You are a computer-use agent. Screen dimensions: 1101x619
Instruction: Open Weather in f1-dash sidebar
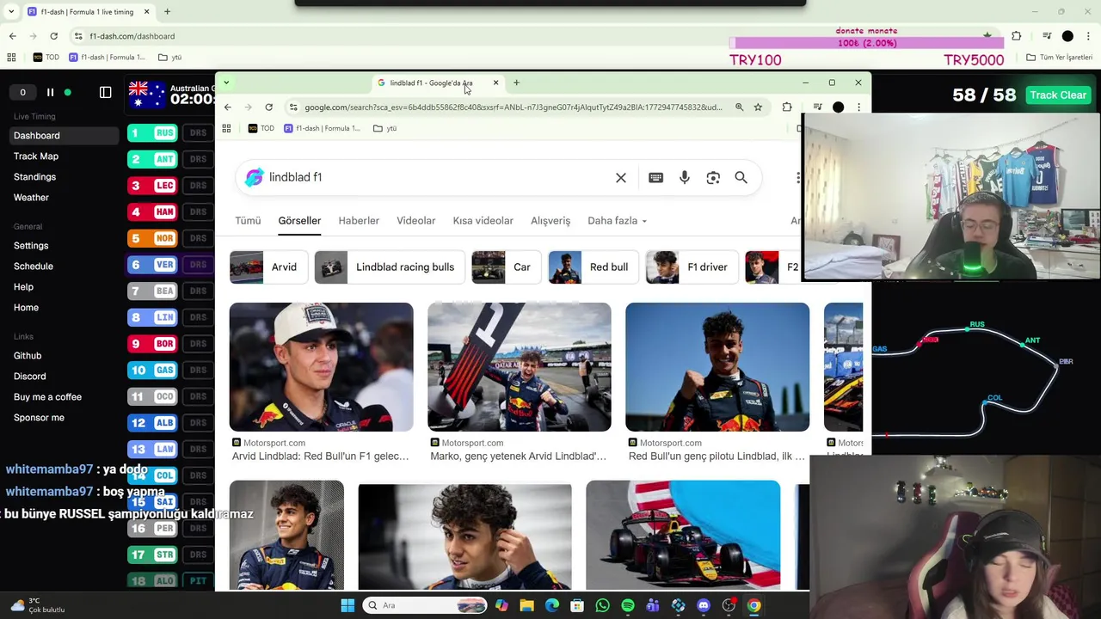pos(31,197)
